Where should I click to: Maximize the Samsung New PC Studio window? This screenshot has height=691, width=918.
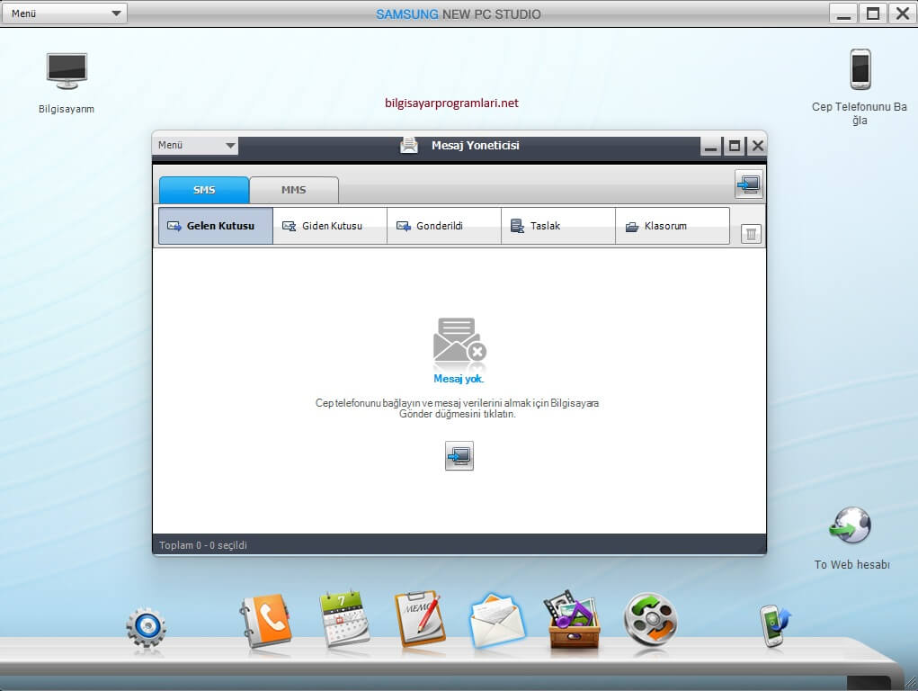click(x=873, y=13)
